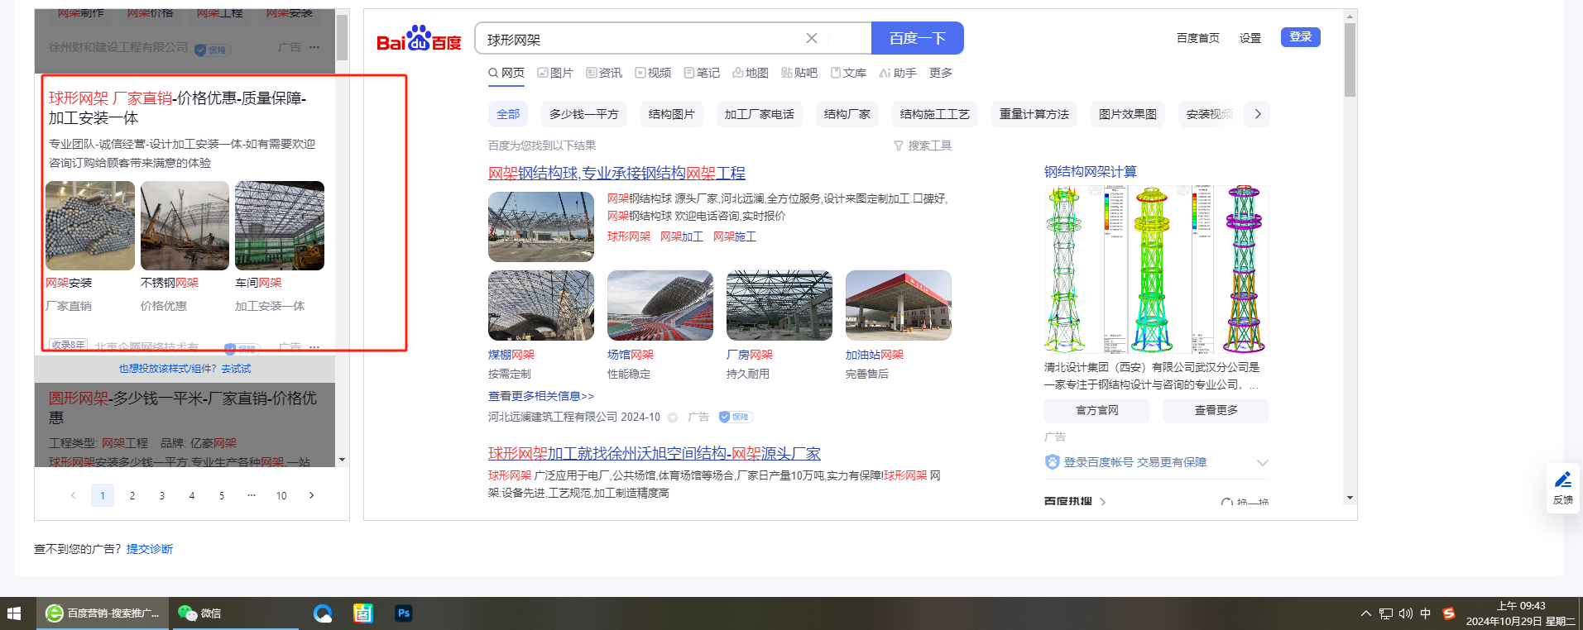Open the 场馆网架 stadium thumbnail
The height and width of the screenshot is (630, 1583).
[660, 305]
